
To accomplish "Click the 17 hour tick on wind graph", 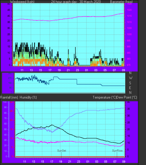I will coord(50,70).
